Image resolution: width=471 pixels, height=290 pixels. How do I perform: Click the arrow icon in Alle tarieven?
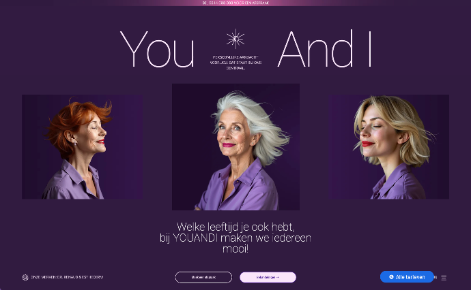pos(391,277)
